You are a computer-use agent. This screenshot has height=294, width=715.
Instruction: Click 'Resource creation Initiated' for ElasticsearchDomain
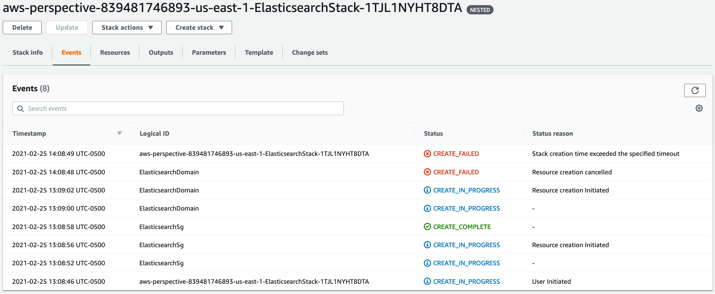[x=570, y=190]
